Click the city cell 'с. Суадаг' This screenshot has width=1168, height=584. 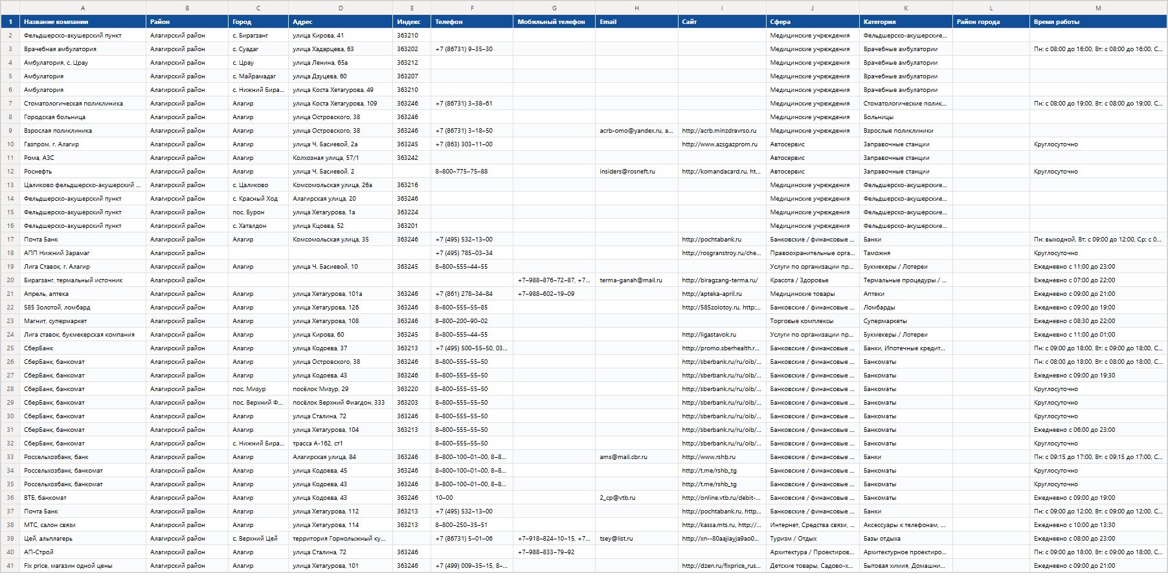pos(258,49)
